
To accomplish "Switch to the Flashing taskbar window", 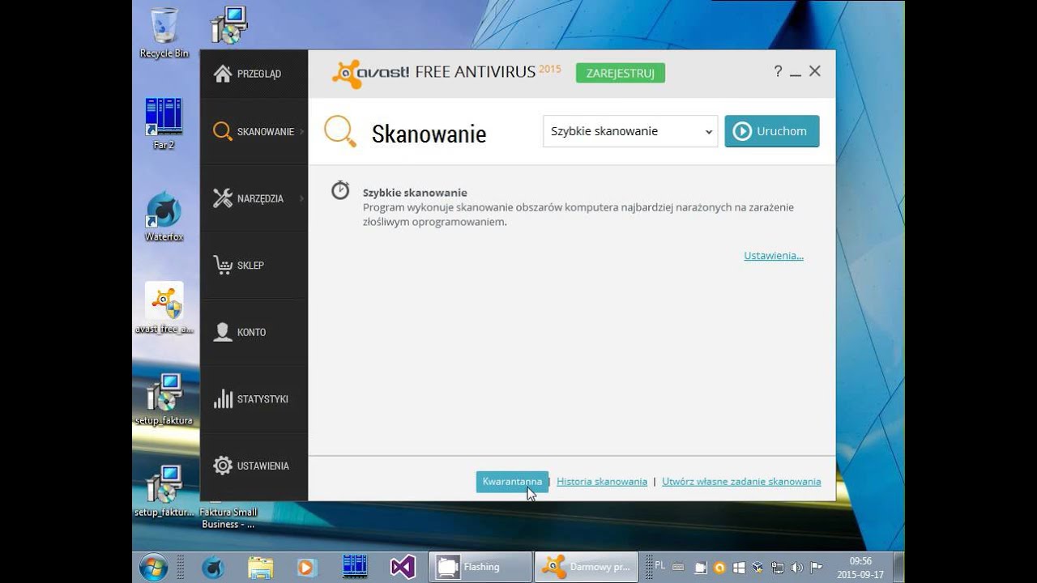I will coord(480,567).
